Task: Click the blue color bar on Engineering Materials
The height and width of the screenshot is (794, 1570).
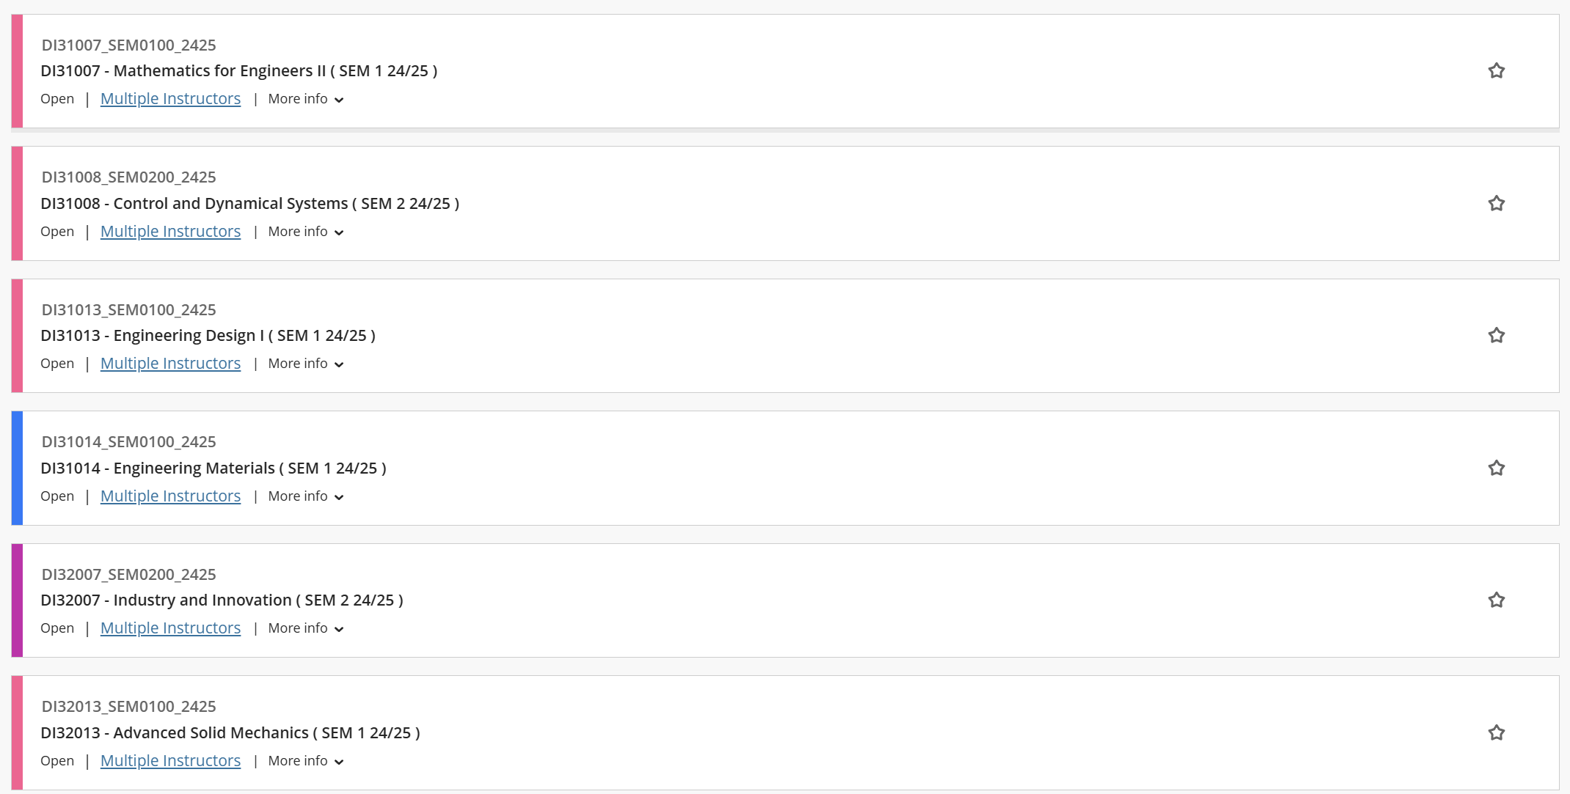Action: tap(17, 468)
